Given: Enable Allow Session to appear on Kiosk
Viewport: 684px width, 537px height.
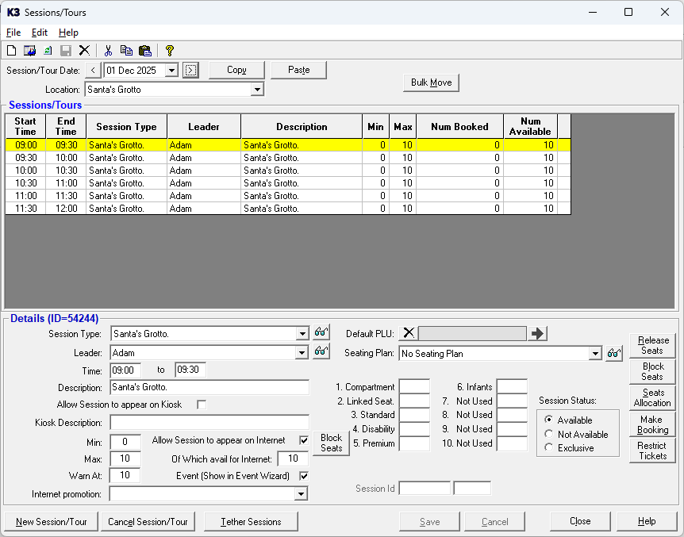Looking at the screenshot, I should coord(202,405).
